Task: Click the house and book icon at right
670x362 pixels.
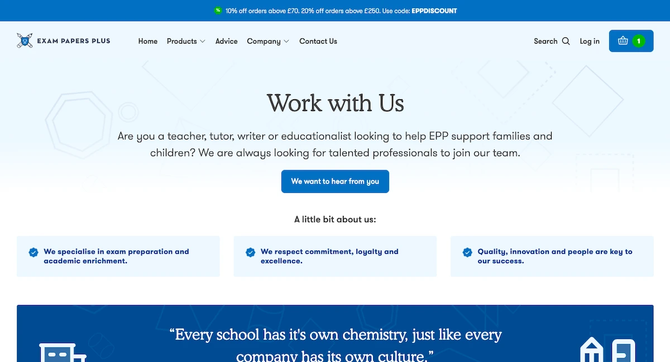Action: pos(607,350)
